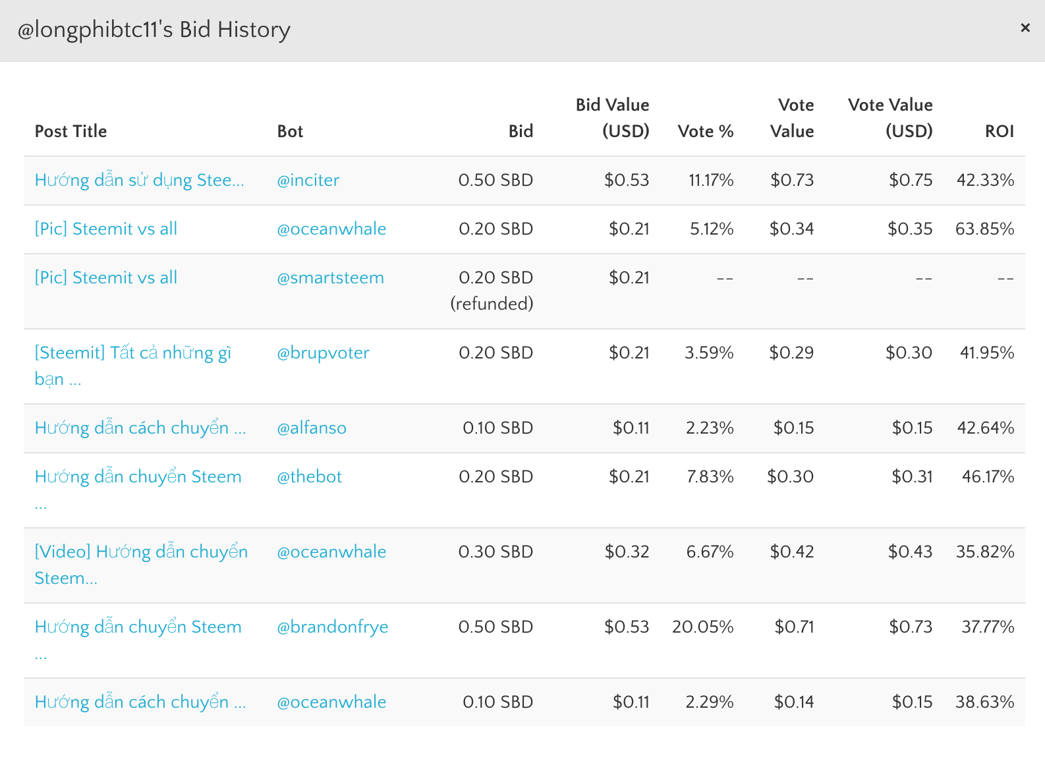Image resolution: width=1045 pixels, height=771 pixels.
Task: Click the @smartsteem bot link
Action: click(330, 277)
